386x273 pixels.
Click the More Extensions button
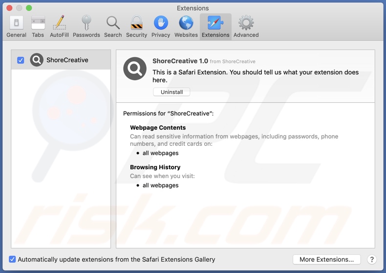click(x=327, y=259)
